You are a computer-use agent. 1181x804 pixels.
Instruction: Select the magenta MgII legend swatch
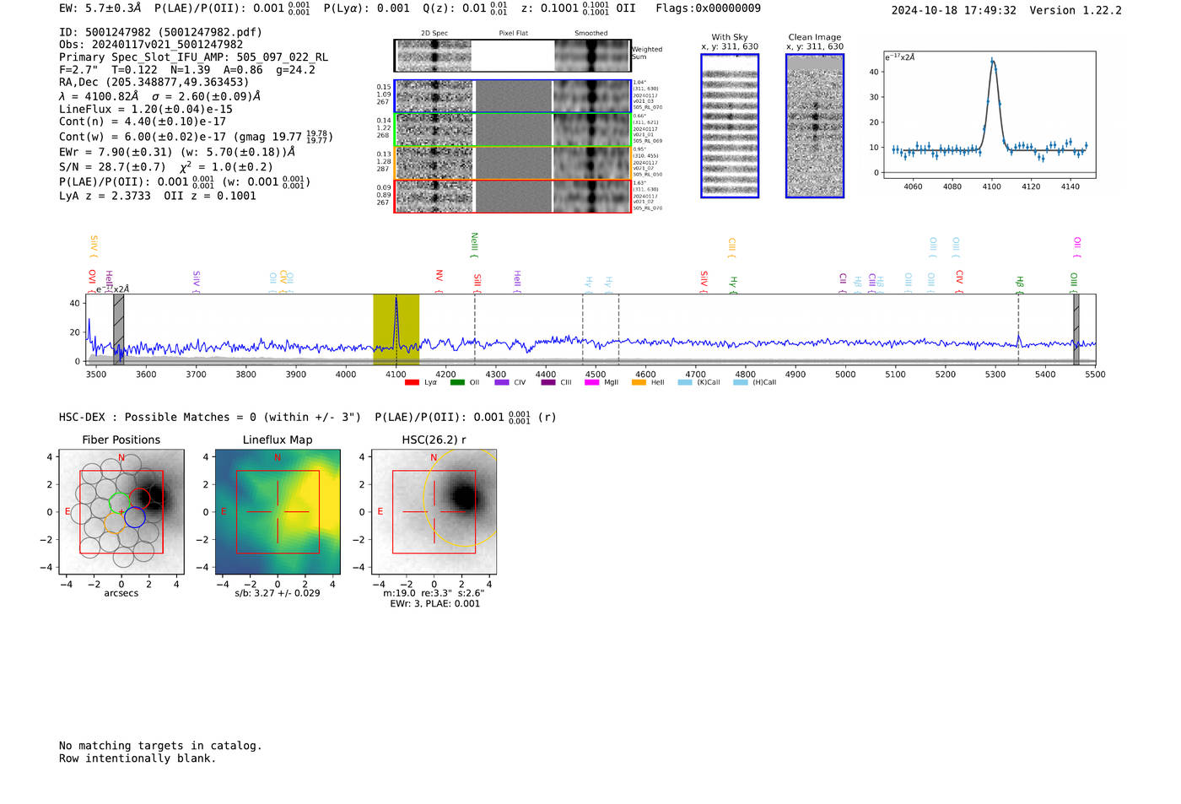pyautogui.click(x=593, y=383)
